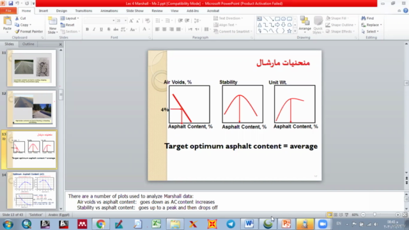Open Word from the taskbar
The image size is (409, 230).
pyautogui.click(x=249, y=224)
